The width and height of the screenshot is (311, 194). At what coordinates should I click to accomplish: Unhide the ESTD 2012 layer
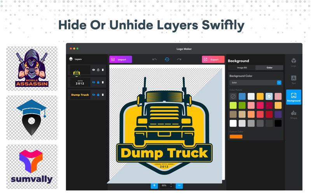click(93, 82)
